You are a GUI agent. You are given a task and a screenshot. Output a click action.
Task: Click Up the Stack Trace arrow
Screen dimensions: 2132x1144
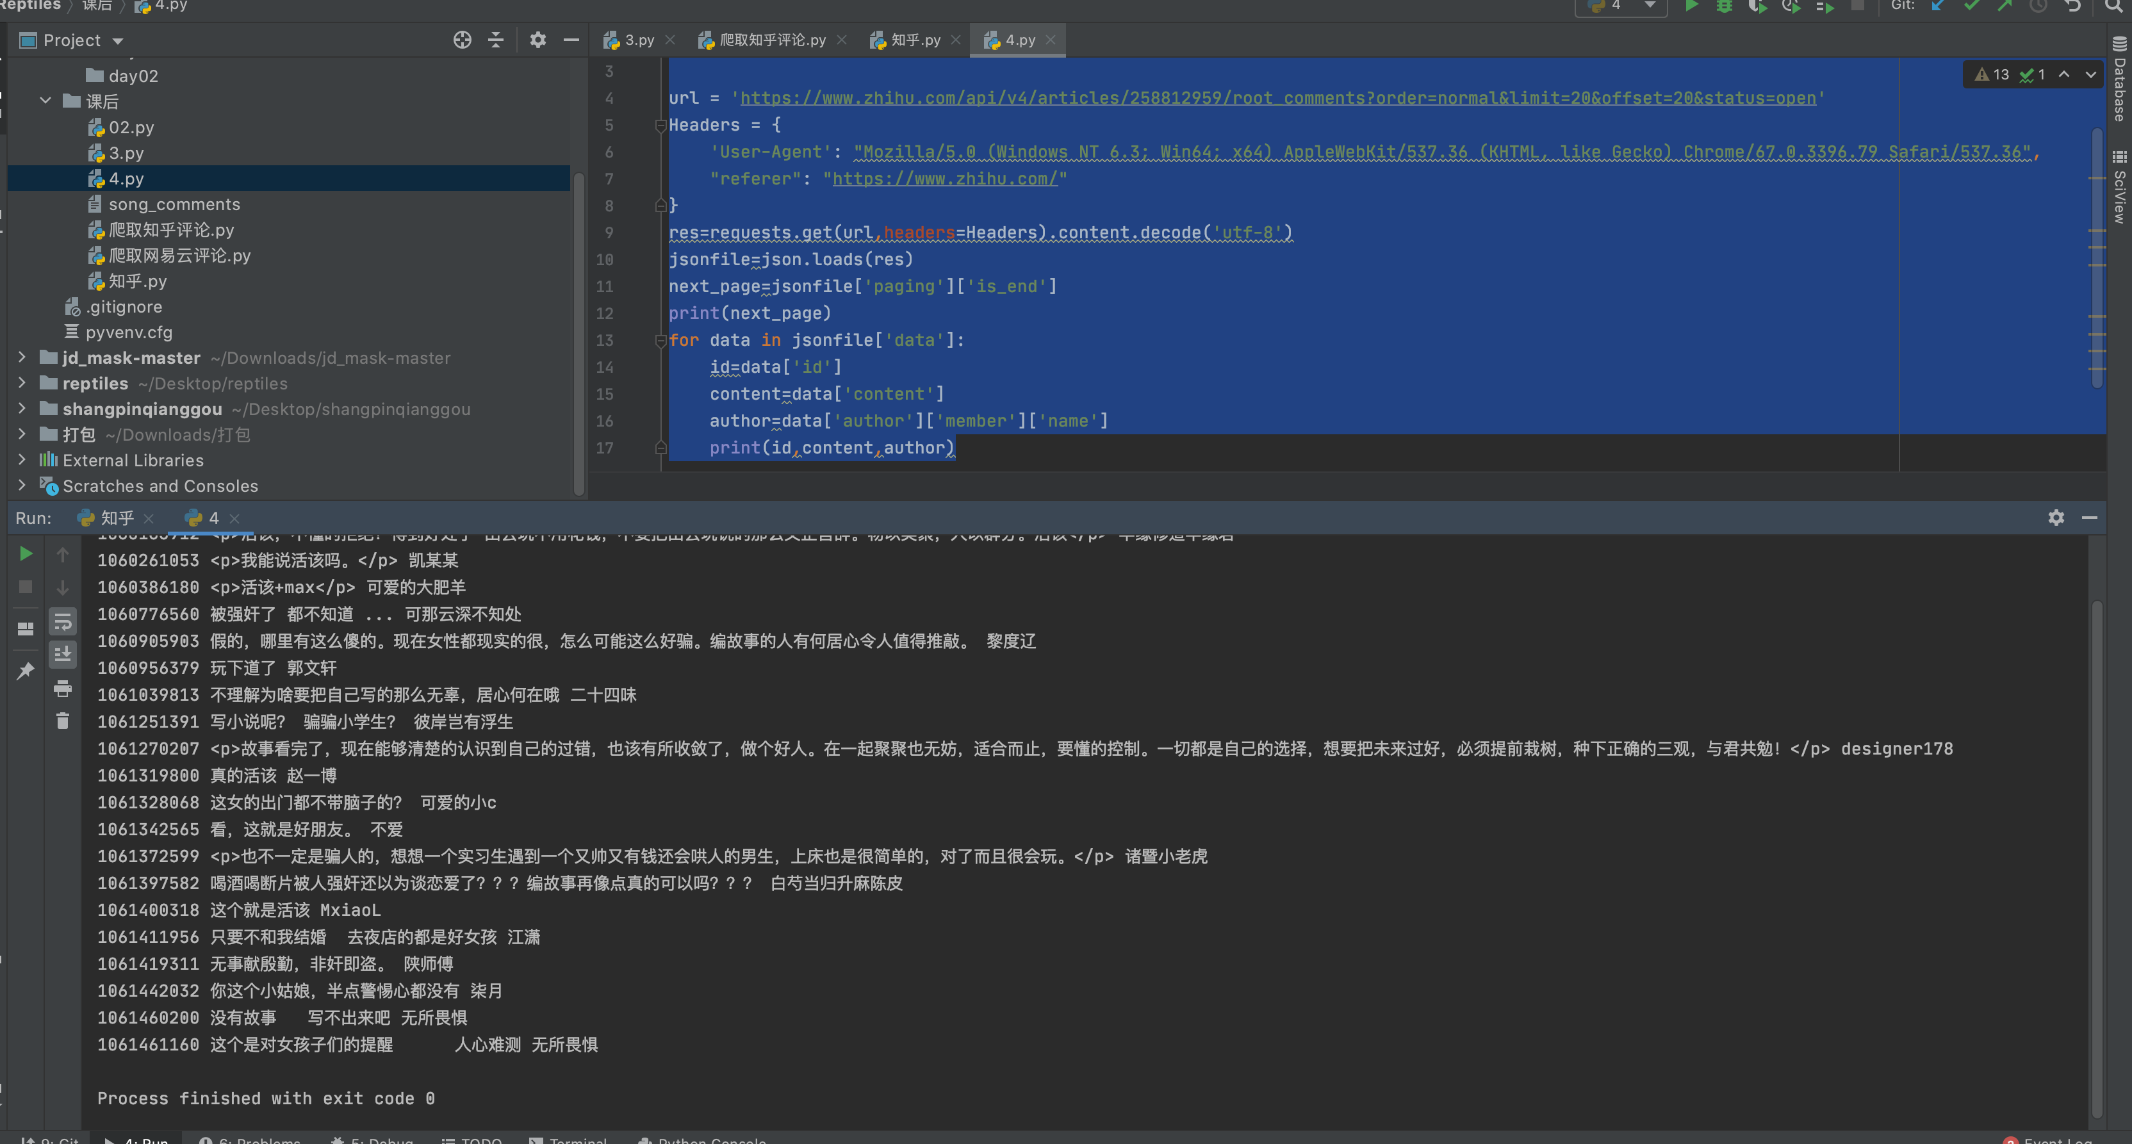coord(63,554)
